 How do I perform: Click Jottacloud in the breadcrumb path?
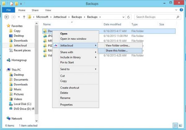pos(60,17)
